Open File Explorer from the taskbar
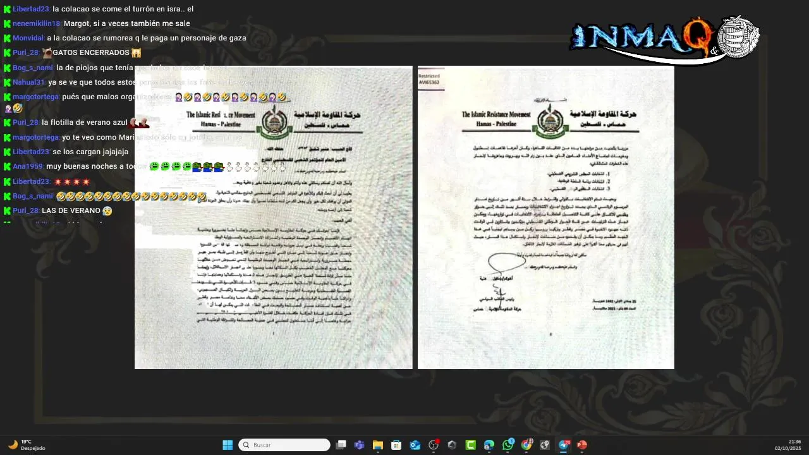 coord(378,445)
